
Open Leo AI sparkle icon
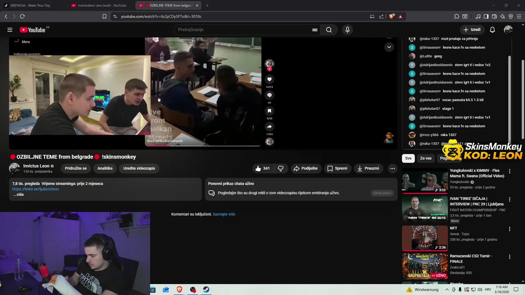tap(502, 16)
